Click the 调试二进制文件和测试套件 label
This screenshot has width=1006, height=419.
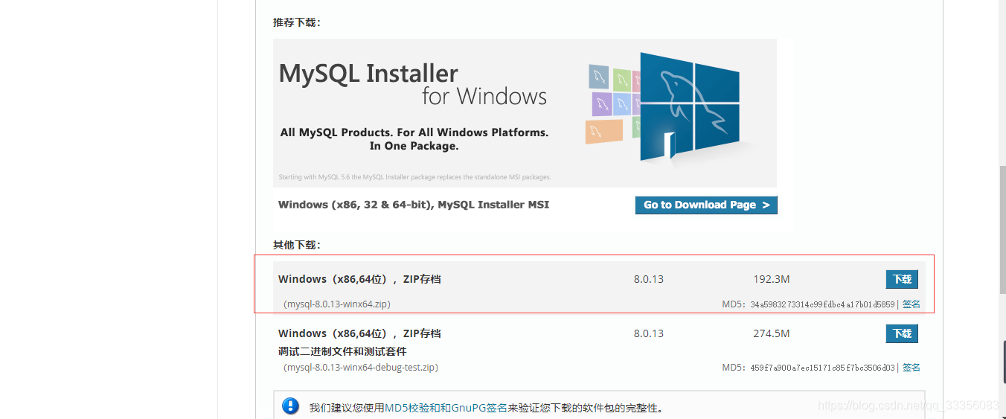click(x=342, y=351)
